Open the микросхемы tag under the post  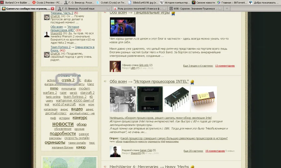pyautogui.click(x=172, y=142)
